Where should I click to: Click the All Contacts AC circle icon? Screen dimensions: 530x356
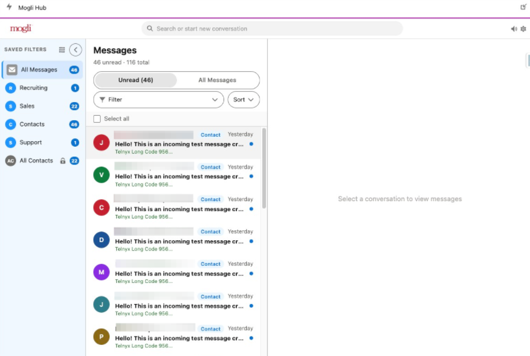tap(11, 161)
